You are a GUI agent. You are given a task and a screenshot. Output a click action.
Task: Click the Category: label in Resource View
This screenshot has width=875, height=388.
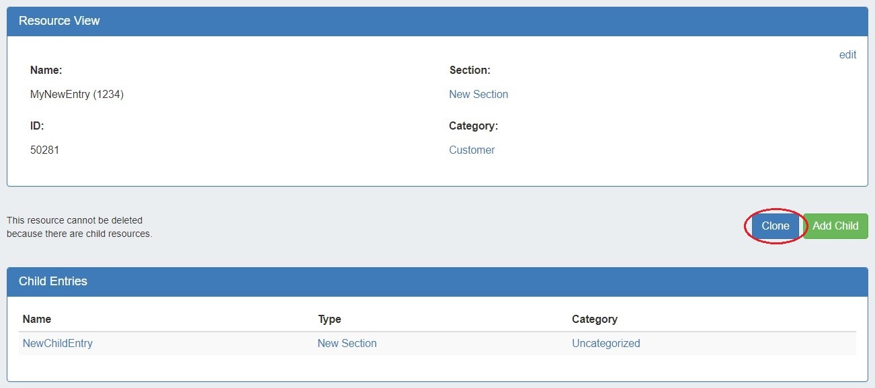click(473, 126)
